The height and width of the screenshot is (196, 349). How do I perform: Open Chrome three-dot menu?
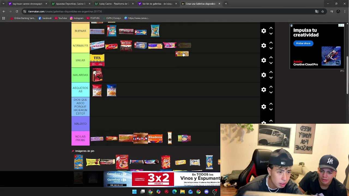345,11
